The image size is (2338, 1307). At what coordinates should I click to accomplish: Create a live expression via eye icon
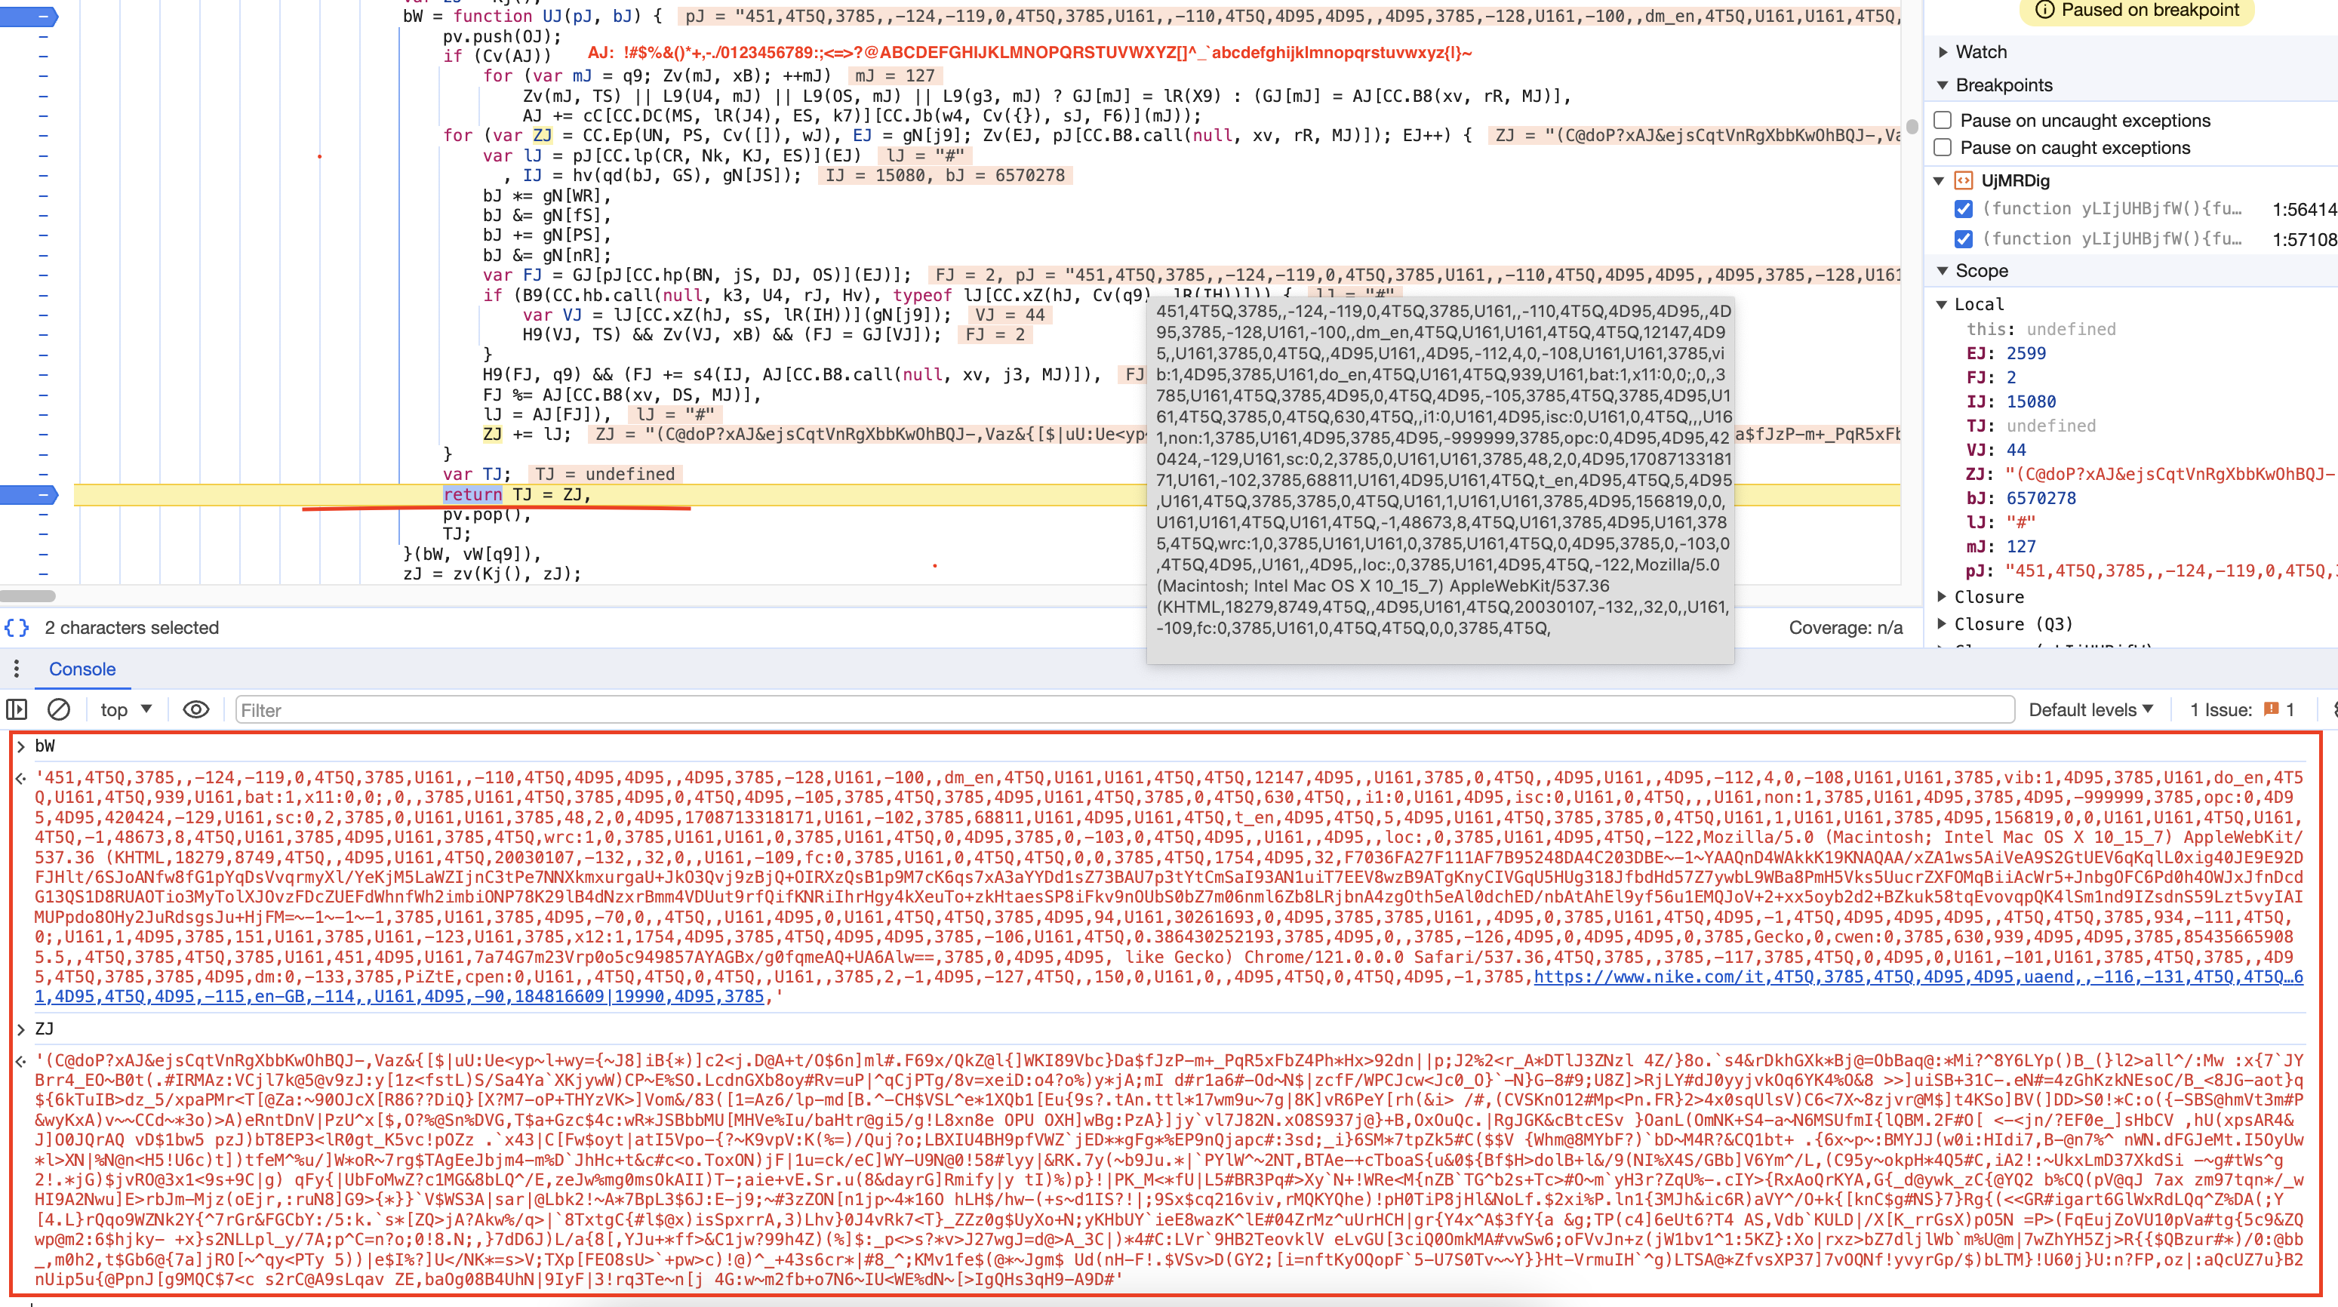tap(196, 710)
